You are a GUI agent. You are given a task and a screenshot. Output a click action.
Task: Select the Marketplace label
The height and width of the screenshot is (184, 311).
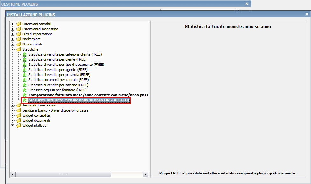(x=31, y=39)
